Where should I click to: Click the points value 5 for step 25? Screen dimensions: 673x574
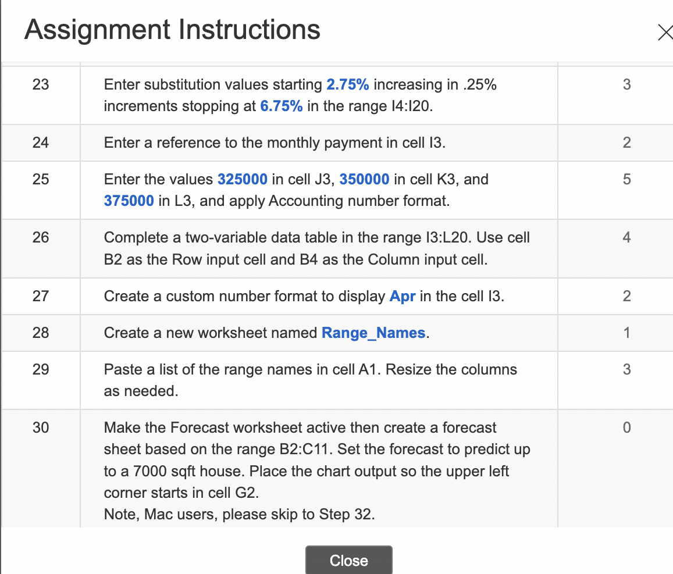626,179
